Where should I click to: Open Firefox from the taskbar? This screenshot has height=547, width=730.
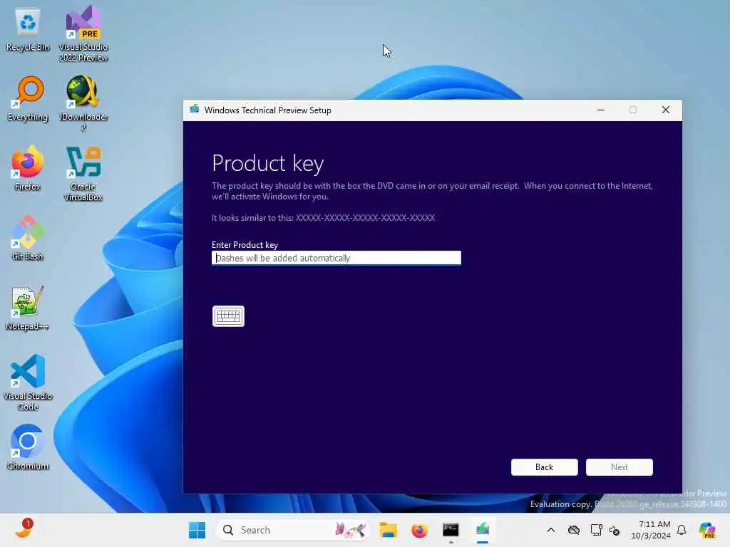pyautogui.click(x=419, y=530)
